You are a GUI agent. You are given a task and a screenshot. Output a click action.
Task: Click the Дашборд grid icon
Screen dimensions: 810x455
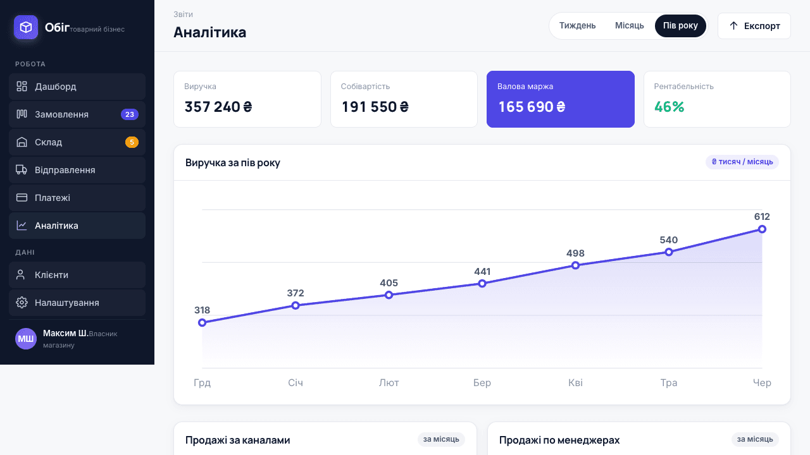tap(22, 87)
